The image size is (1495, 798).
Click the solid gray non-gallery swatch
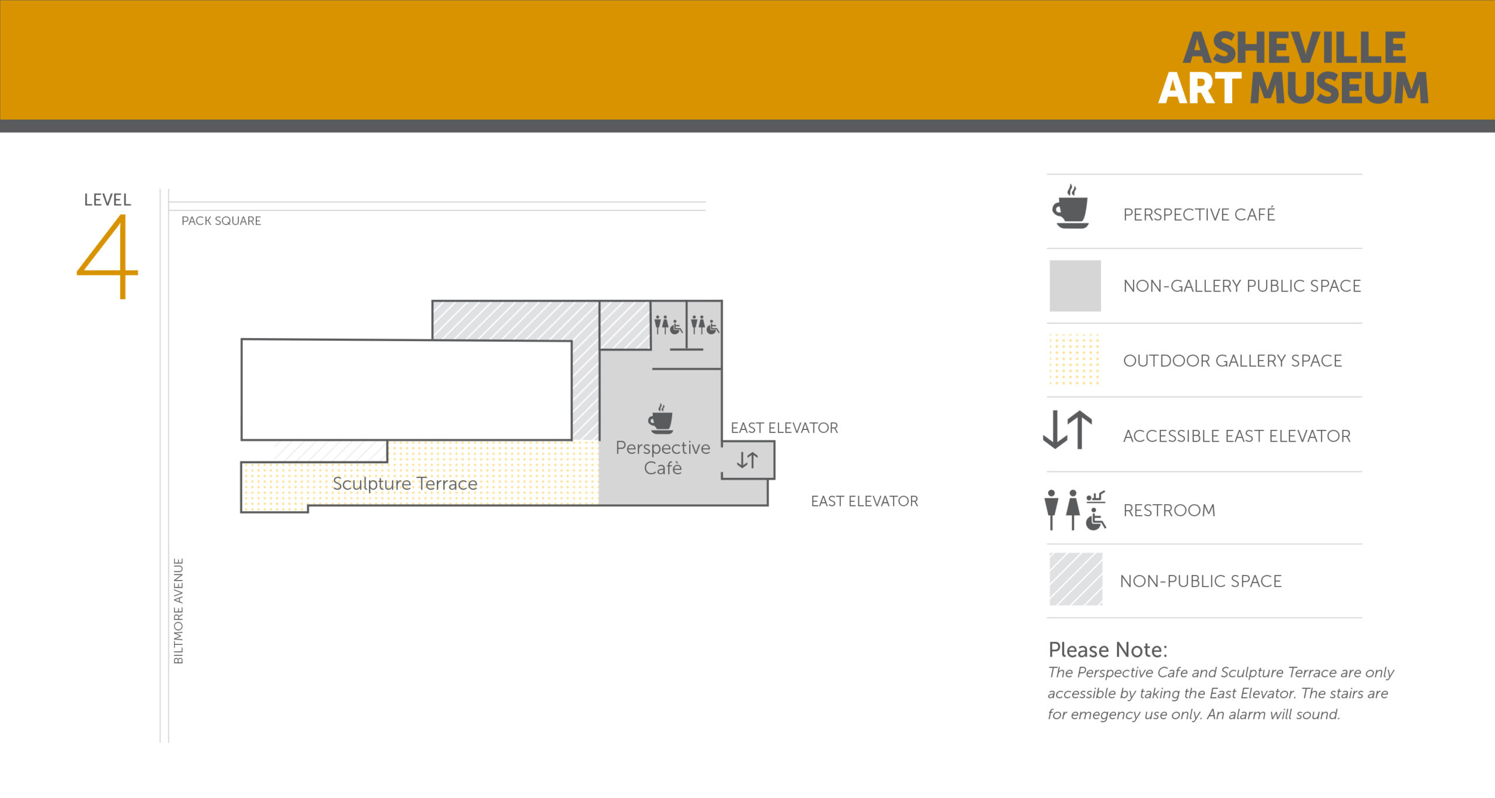tap(1075, 286)
